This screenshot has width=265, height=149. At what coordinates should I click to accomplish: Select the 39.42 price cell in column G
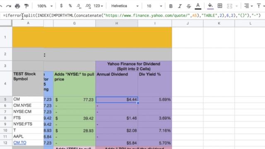click(75, 118)
